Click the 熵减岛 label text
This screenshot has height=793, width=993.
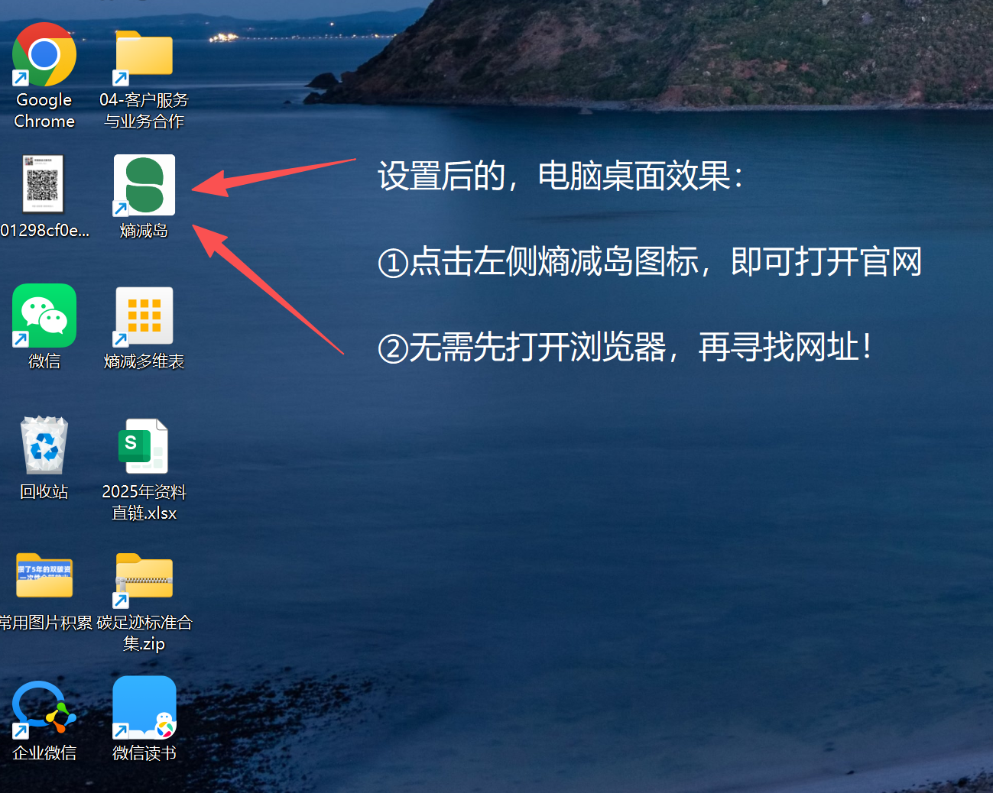(x=144, y=231)
